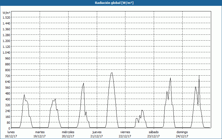Click the "domingo" day label
222x139 pixels.
182,132
